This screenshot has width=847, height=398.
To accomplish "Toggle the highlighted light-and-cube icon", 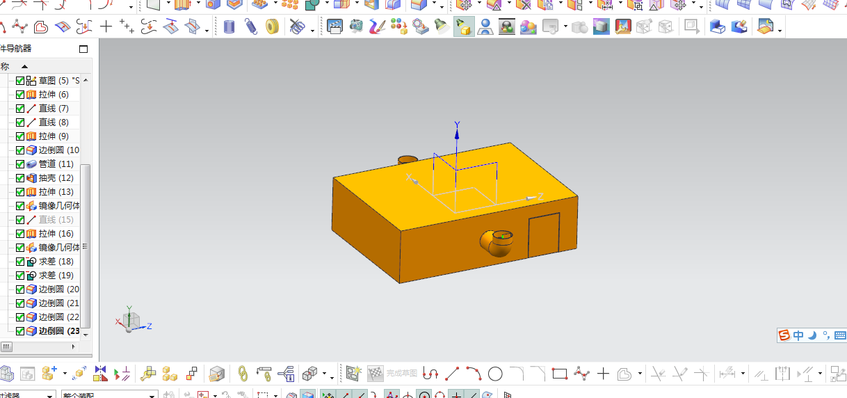I will point(463,27).
